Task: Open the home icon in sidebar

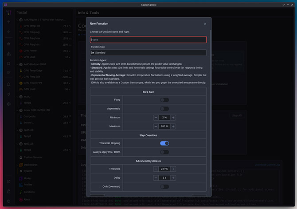Action: 9,44
